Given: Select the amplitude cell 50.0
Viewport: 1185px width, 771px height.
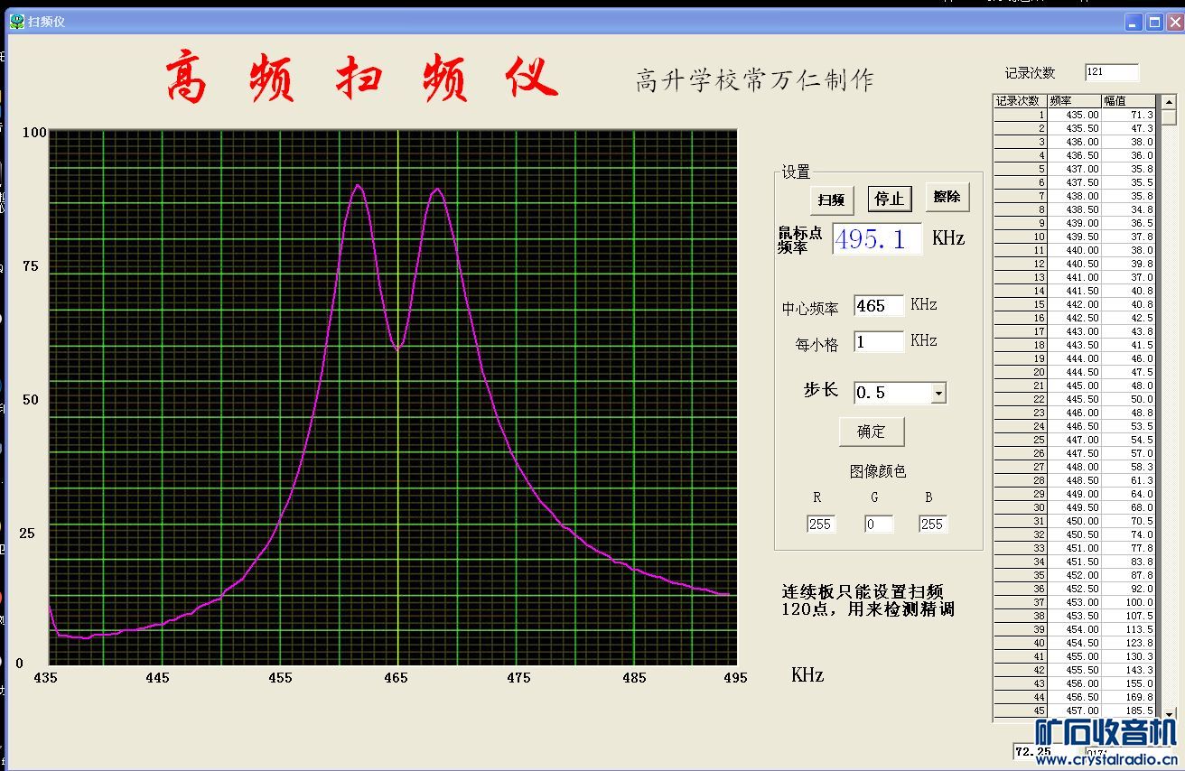Looking at the screenshot, I should [x=1128, y=399].
